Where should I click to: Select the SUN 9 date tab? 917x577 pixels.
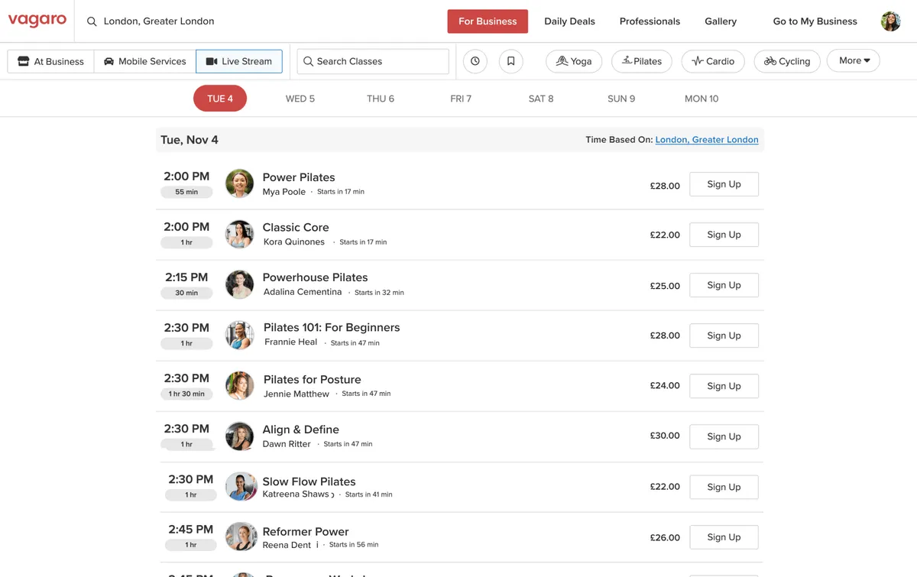click(621, 99)
